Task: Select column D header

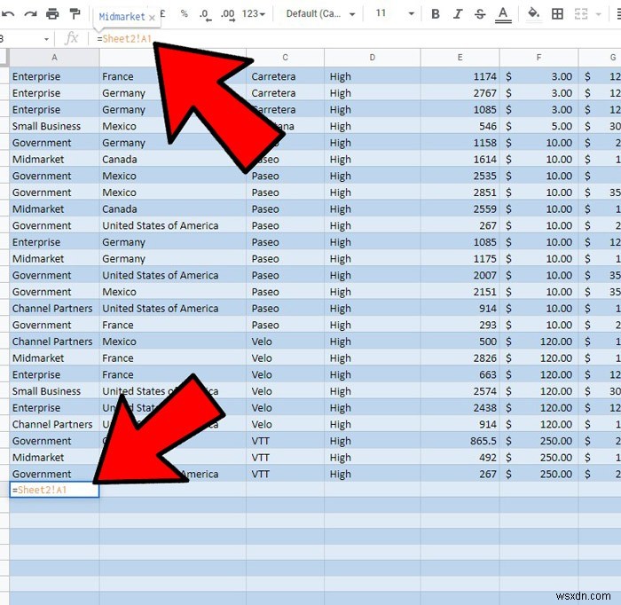Action: [x=373, y=58]
